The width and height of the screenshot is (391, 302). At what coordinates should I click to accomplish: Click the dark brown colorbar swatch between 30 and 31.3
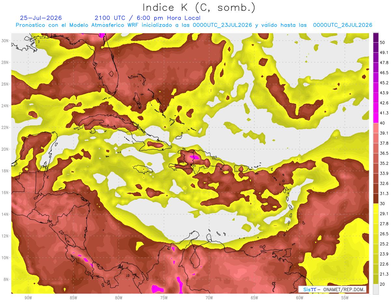tap(376, 198)
